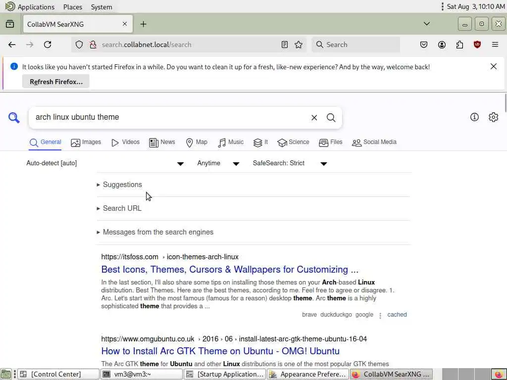The height and width of the screenshot is (380, 507).
Task: Switch to the News category
Action: click(x=162, y=142)
